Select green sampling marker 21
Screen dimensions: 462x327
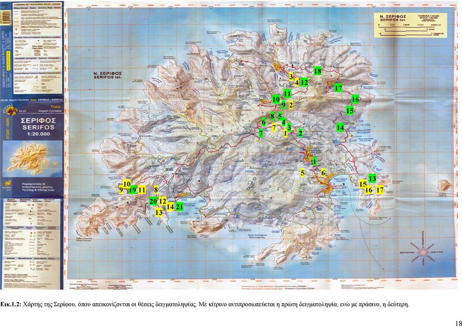tap(180, 207)
